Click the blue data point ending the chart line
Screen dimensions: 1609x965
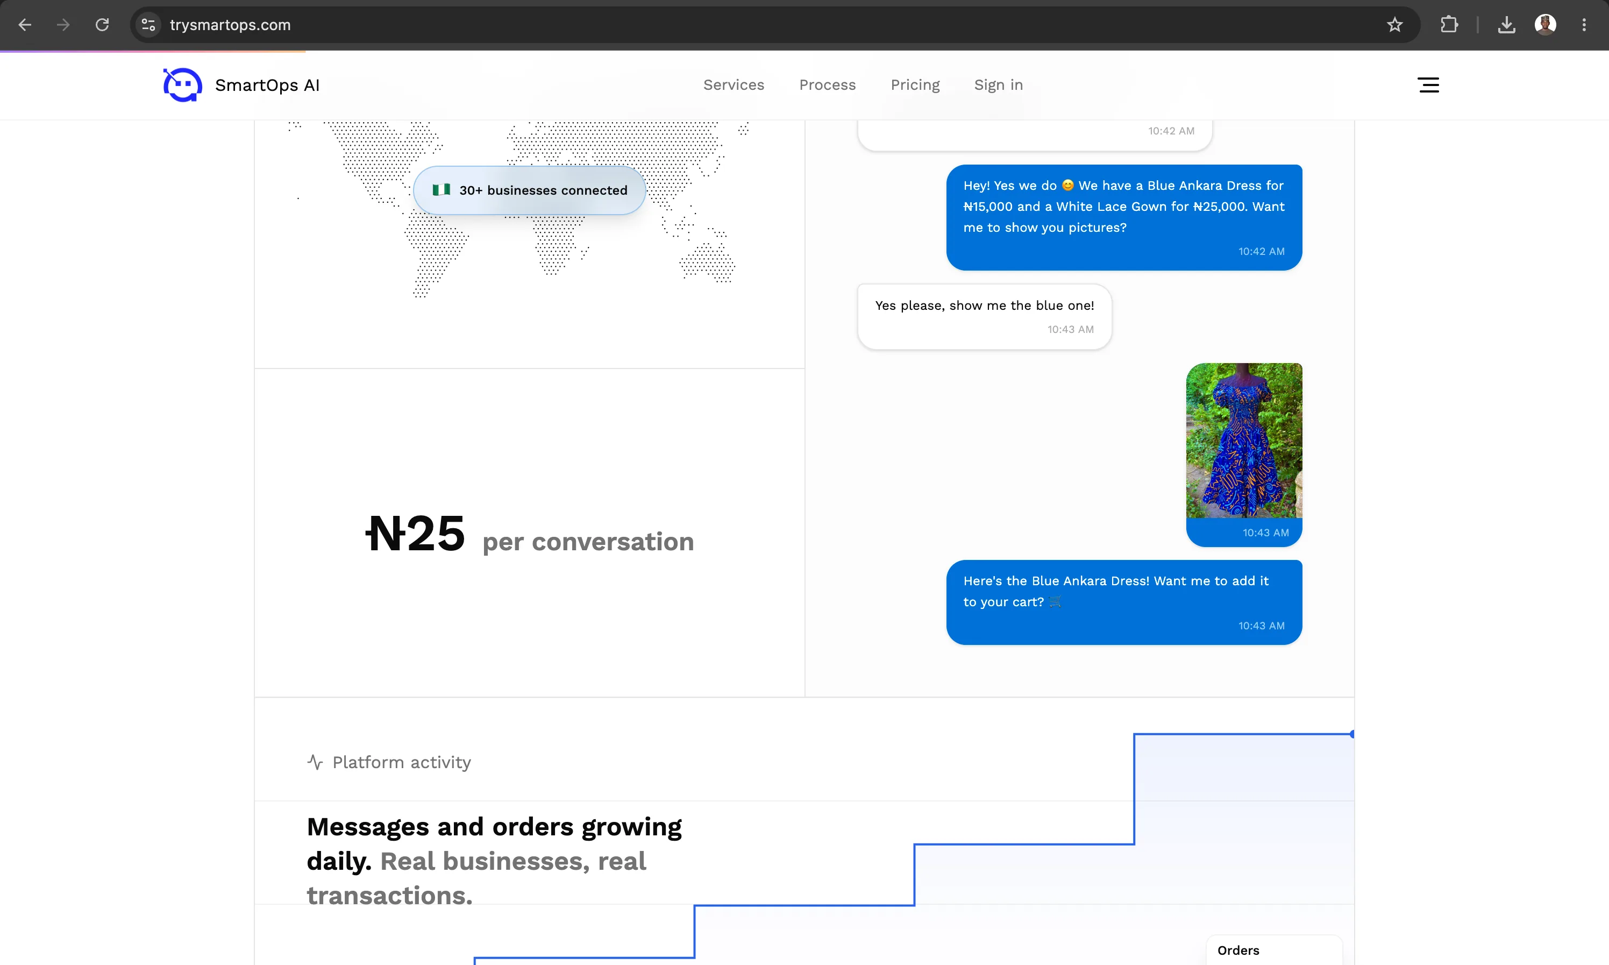pyautogui.click(x=1351, y=734)
